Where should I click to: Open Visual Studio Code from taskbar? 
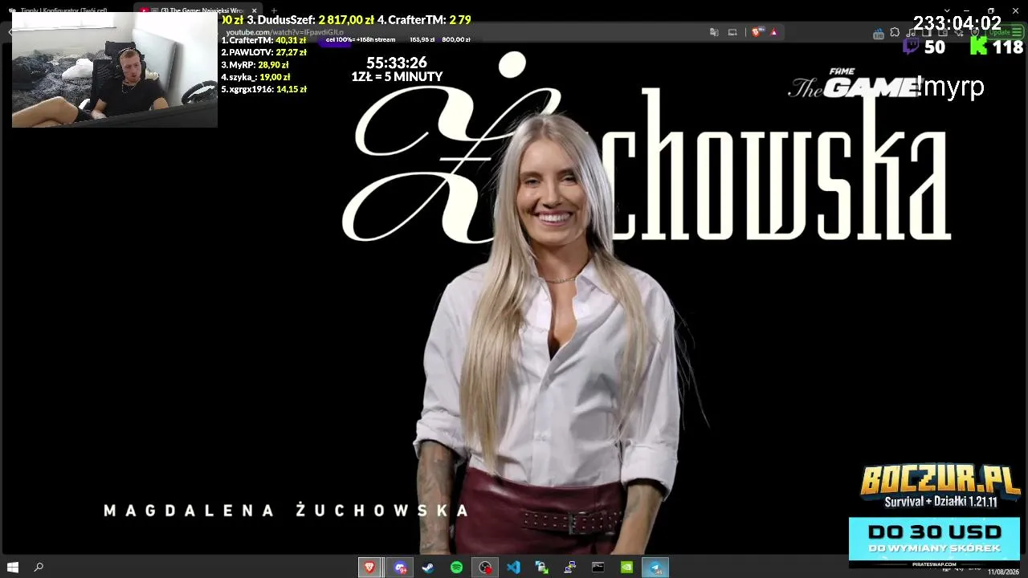pos(513,568)
